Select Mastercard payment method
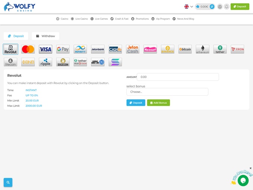Viewport: 253px width, 190px height. pos(28,49)
